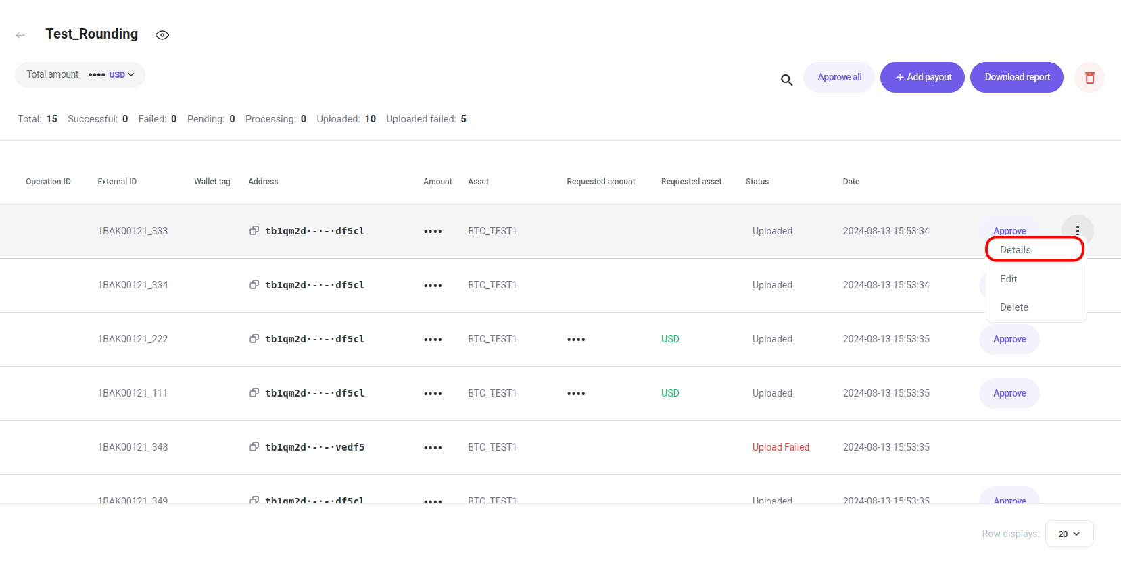Click the red trash delete icon
This screenshot has height=562, width=1121.
pos(1089,78)
